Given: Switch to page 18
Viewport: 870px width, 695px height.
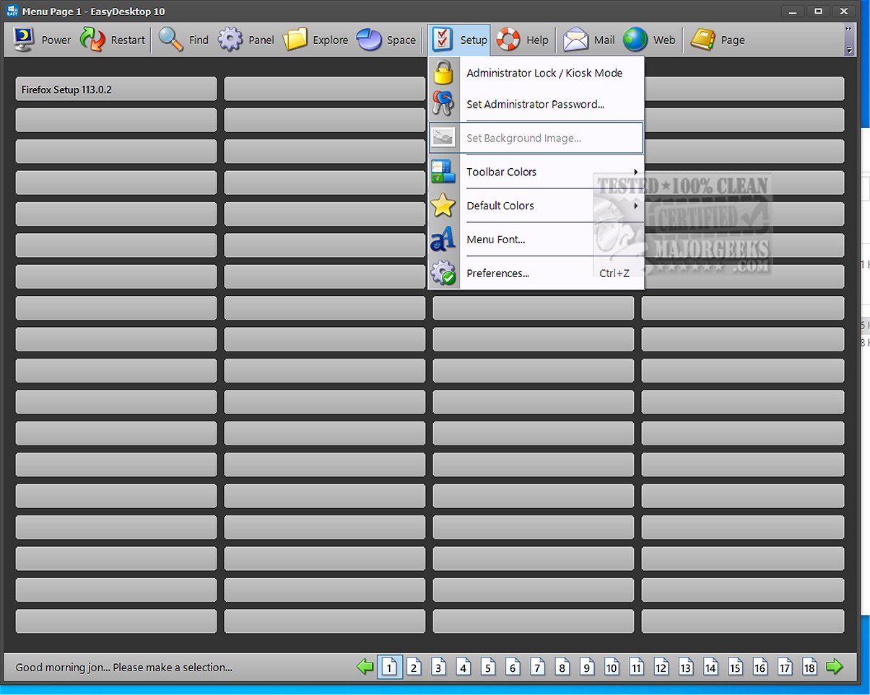Looking at the screenshot, I should 809,668.
